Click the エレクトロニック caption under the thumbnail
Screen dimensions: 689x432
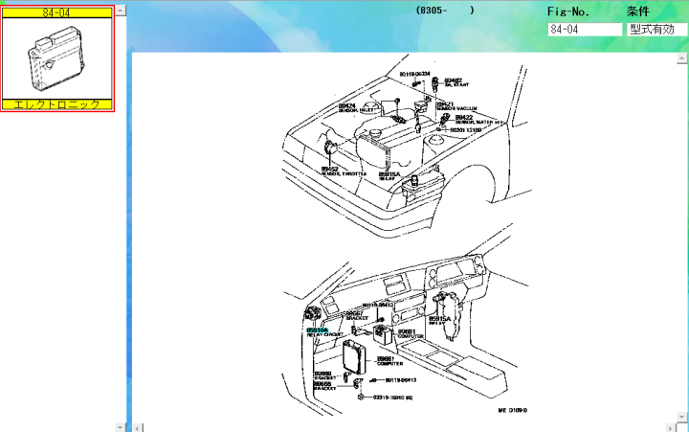tap(57, 103)
